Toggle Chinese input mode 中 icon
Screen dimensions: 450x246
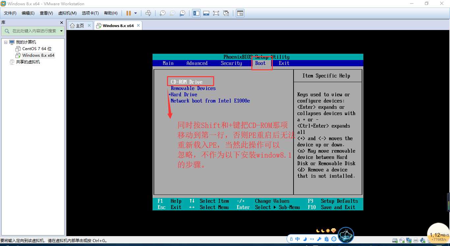[297, 239]
